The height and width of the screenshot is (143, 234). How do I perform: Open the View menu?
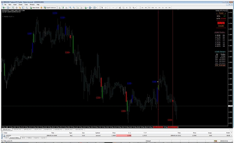[x=10, y=4]
